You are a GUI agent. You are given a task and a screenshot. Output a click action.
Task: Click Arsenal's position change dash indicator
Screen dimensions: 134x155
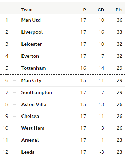click(15, 140)
